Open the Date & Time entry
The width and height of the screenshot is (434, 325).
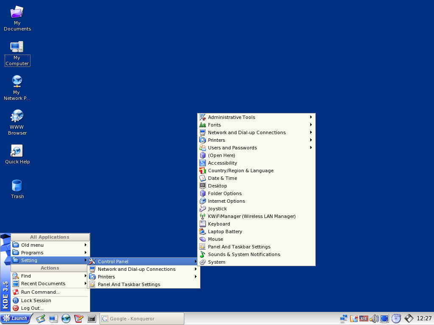[256, 178]
